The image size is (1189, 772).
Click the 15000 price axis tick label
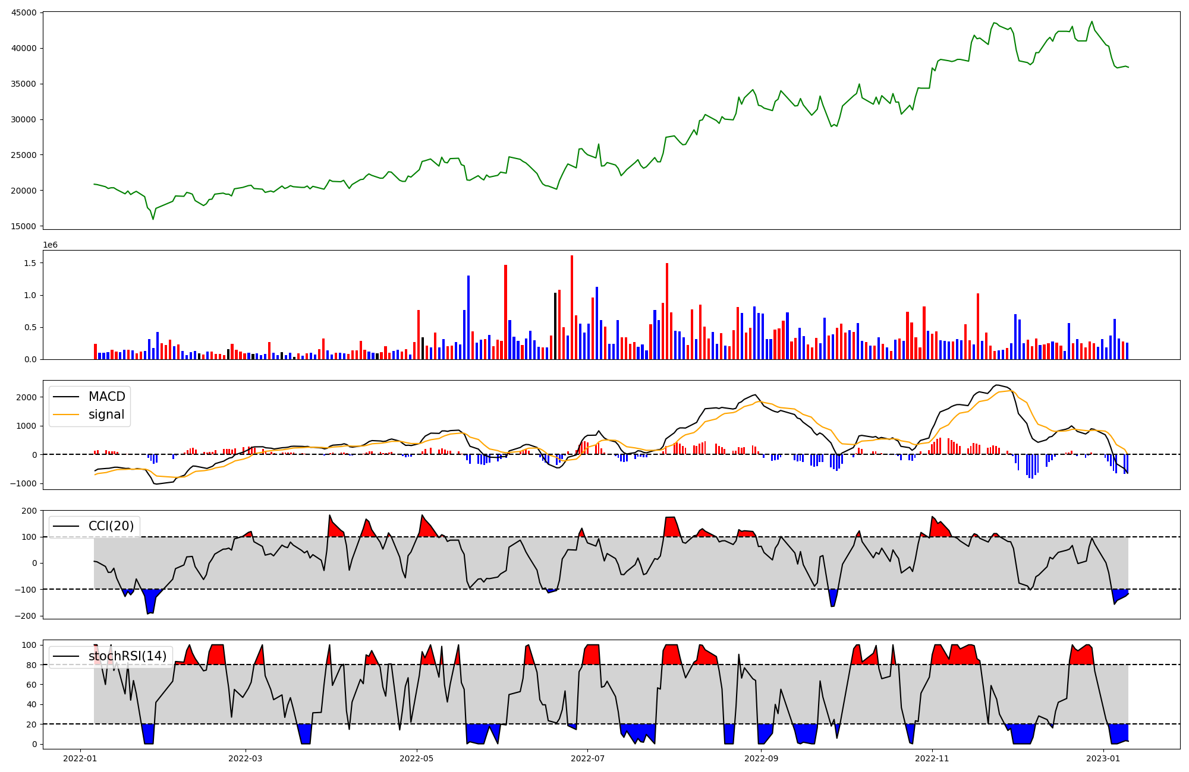[x=23, y=226]
